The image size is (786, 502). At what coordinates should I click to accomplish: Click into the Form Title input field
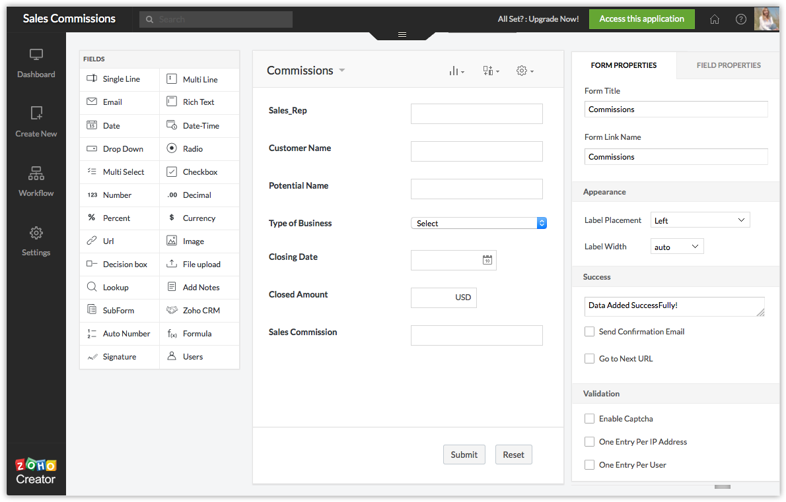pyautogui.click(x=676, y=110)
